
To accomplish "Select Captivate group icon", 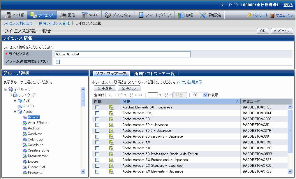I will tap(25, 134).
